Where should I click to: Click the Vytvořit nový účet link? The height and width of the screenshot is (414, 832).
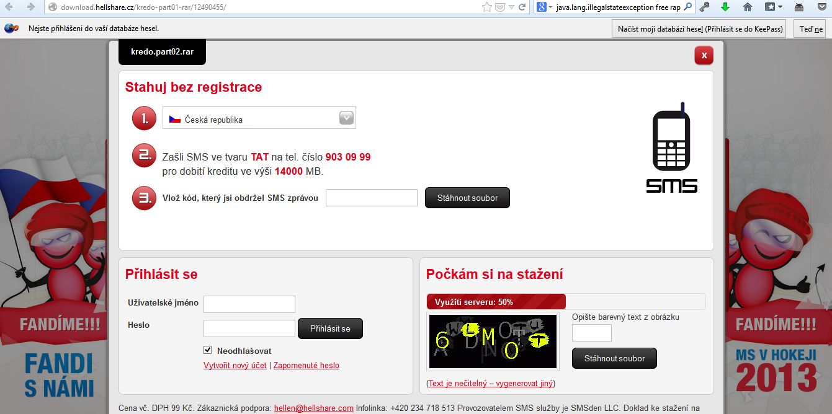click(x=235, y=365)
